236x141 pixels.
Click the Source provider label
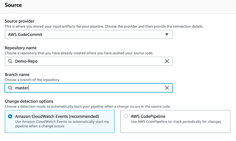[x=19, y=21]
